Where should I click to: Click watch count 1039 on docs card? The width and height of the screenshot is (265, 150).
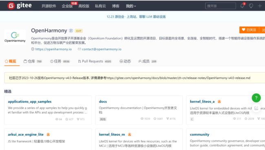pyautogui.click(x=146, y=119)
